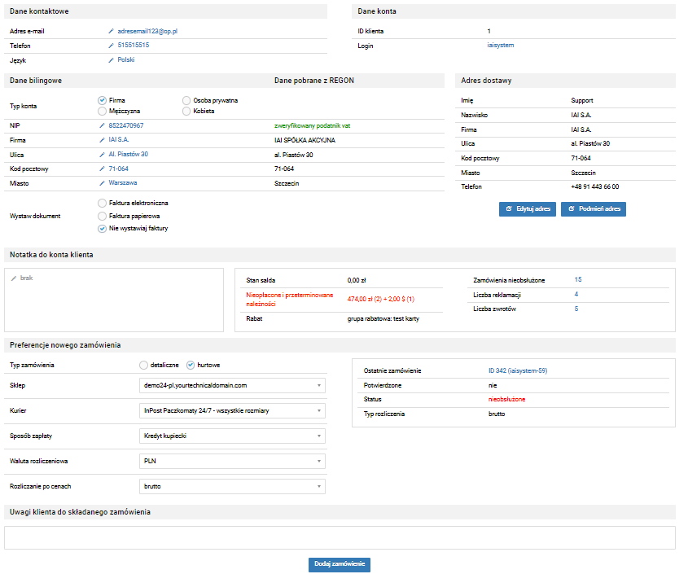The height and width of the screenshot is (574, 688).
Task: Open the Kurier dropdown
Action: pyautogui.click(x=232, y=410)
